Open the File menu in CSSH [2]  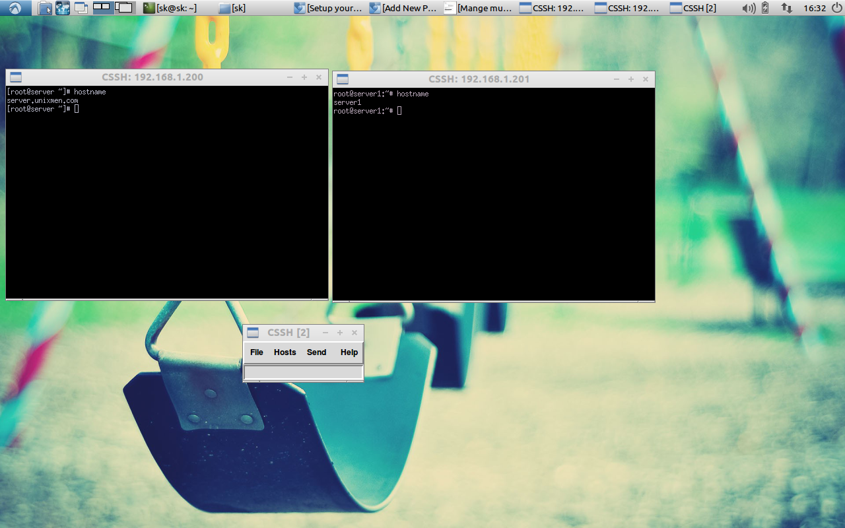click(x=257, y=352)
